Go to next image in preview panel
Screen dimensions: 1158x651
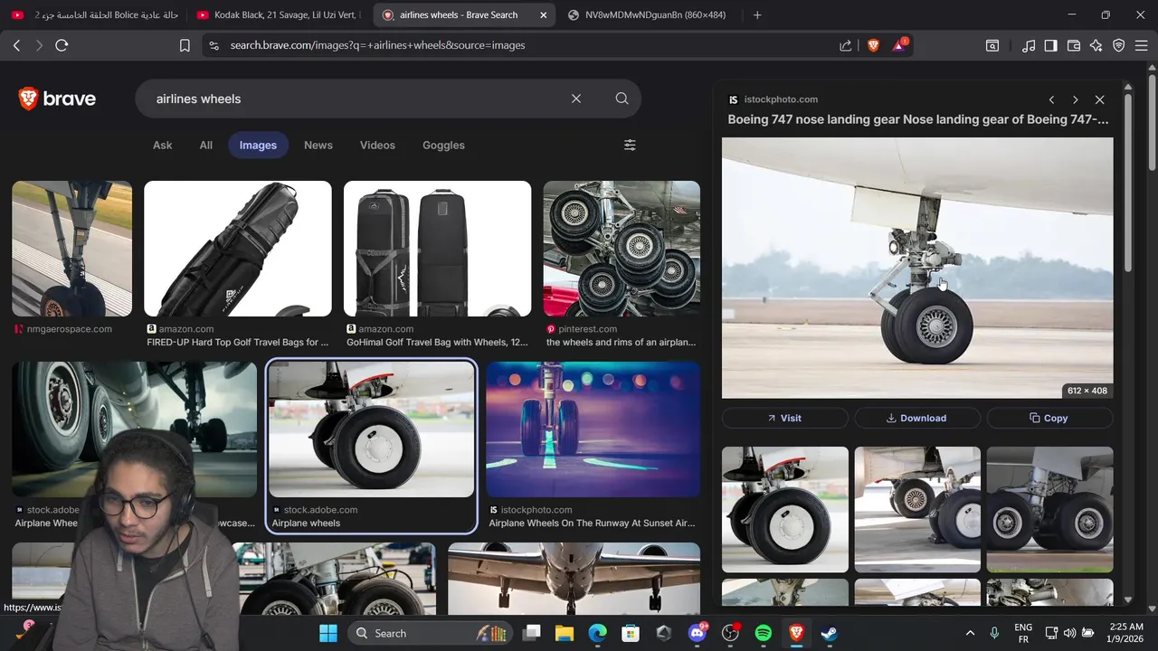click(x=1075, y=99)
